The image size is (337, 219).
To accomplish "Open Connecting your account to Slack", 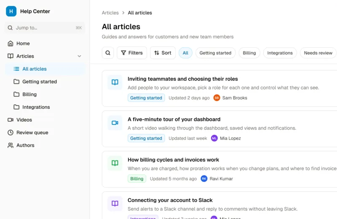I will [170, 200].
